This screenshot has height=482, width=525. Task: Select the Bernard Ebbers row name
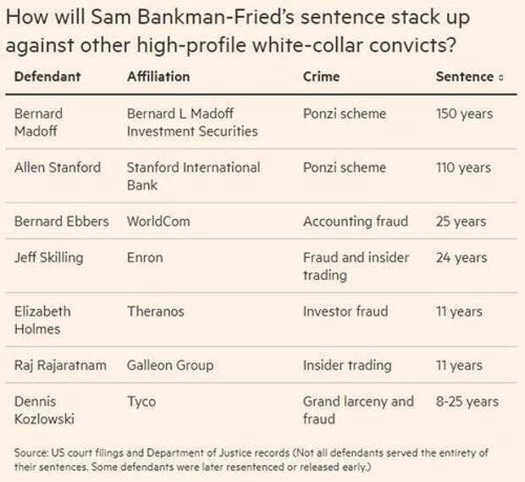tap(62, 222)
